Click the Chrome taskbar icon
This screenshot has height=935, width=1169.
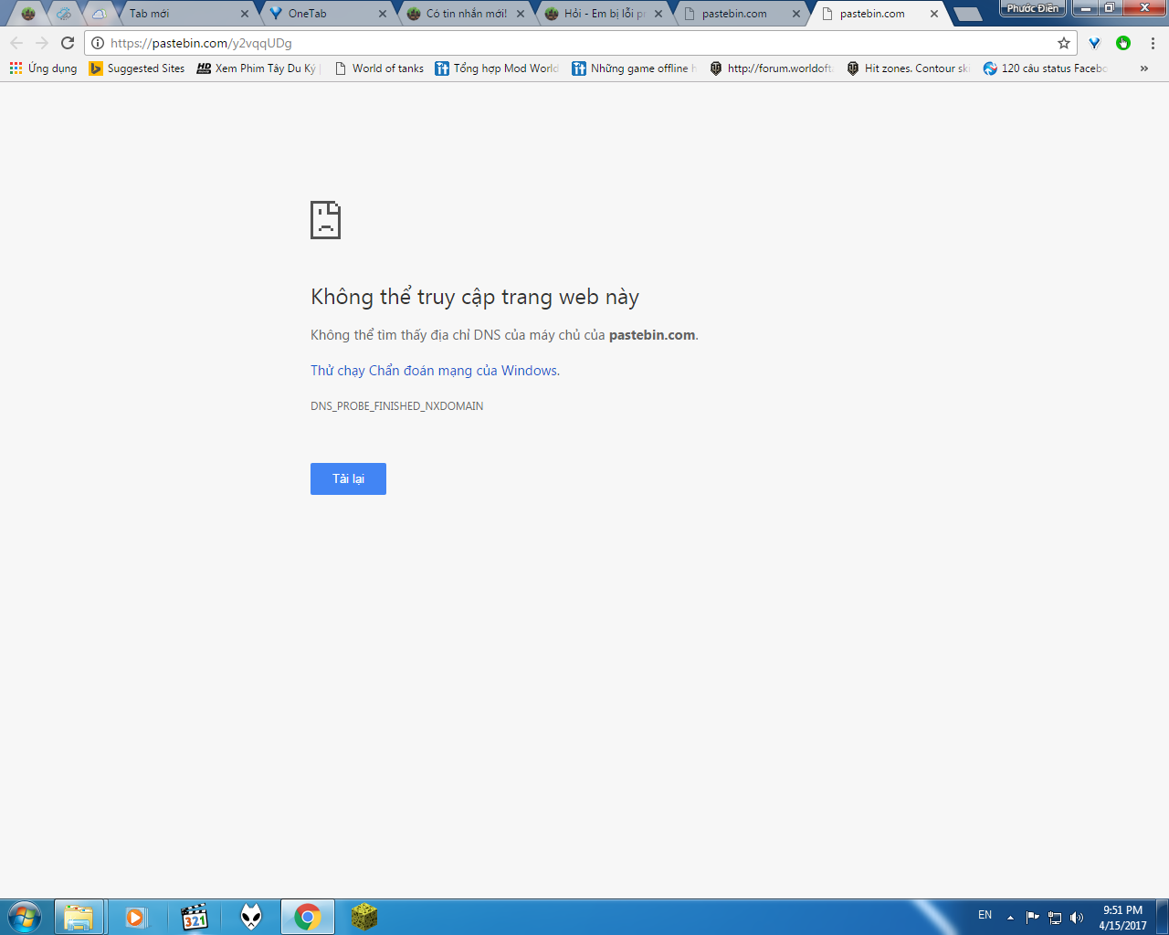308,917
